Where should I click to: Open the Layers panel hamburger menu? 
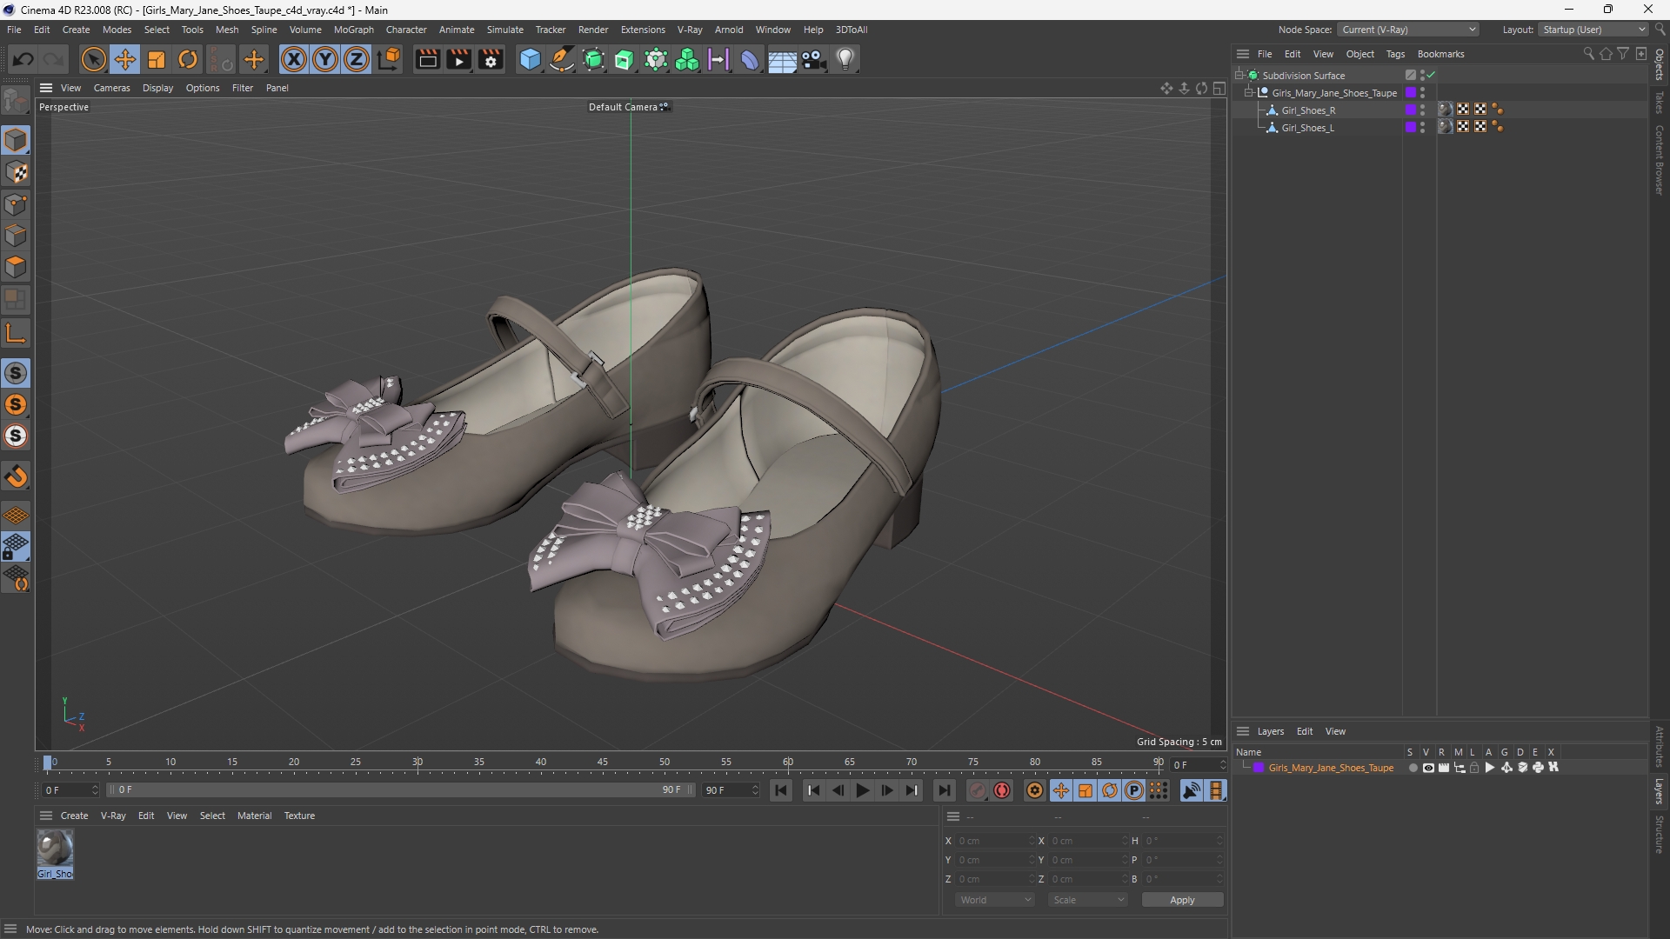[1243, 731]
